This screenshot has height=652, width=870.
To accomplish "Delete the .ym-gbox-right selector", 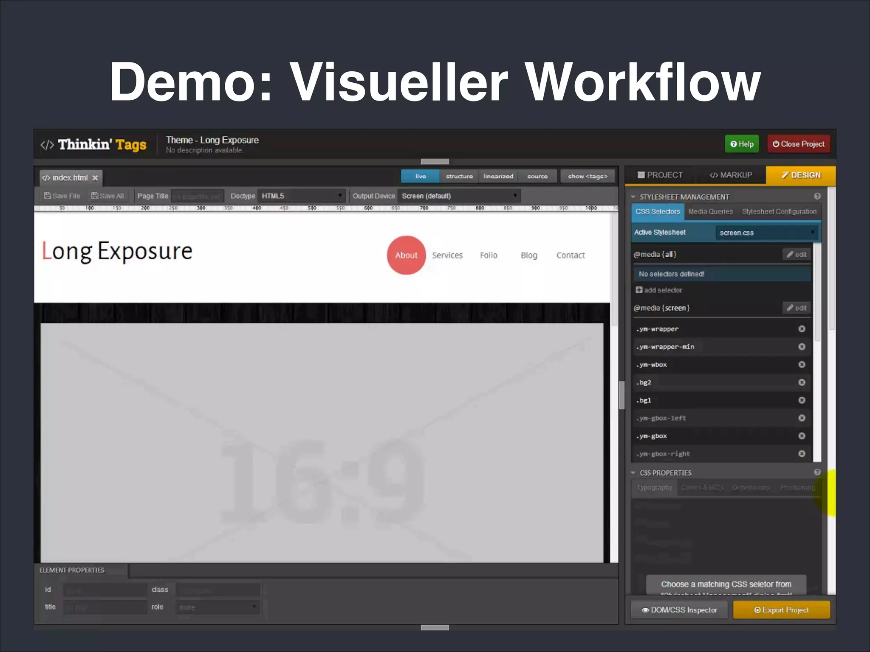I will [x=802, y=454].
